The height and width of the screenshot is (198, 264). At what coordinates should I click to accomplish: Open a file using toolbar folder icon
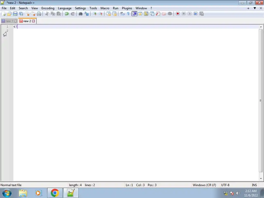tap(9, 14)
